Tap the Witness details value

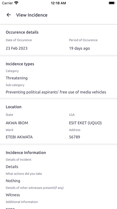coord(13,195)
